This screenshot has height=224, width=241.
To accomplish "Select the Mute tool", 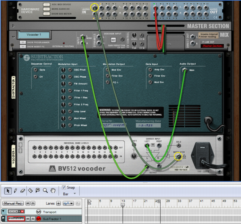I will pos(38,190).
